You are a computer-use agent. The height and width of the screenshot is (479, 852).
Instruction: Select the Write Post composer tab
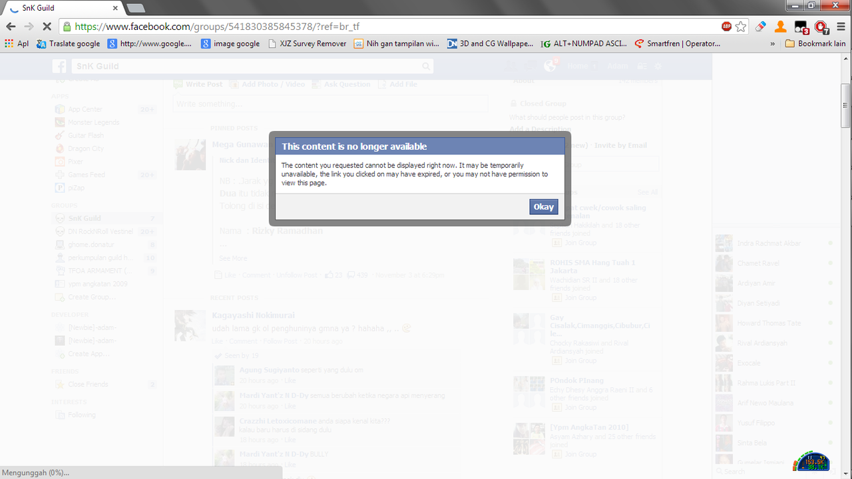tap(198, 84)
